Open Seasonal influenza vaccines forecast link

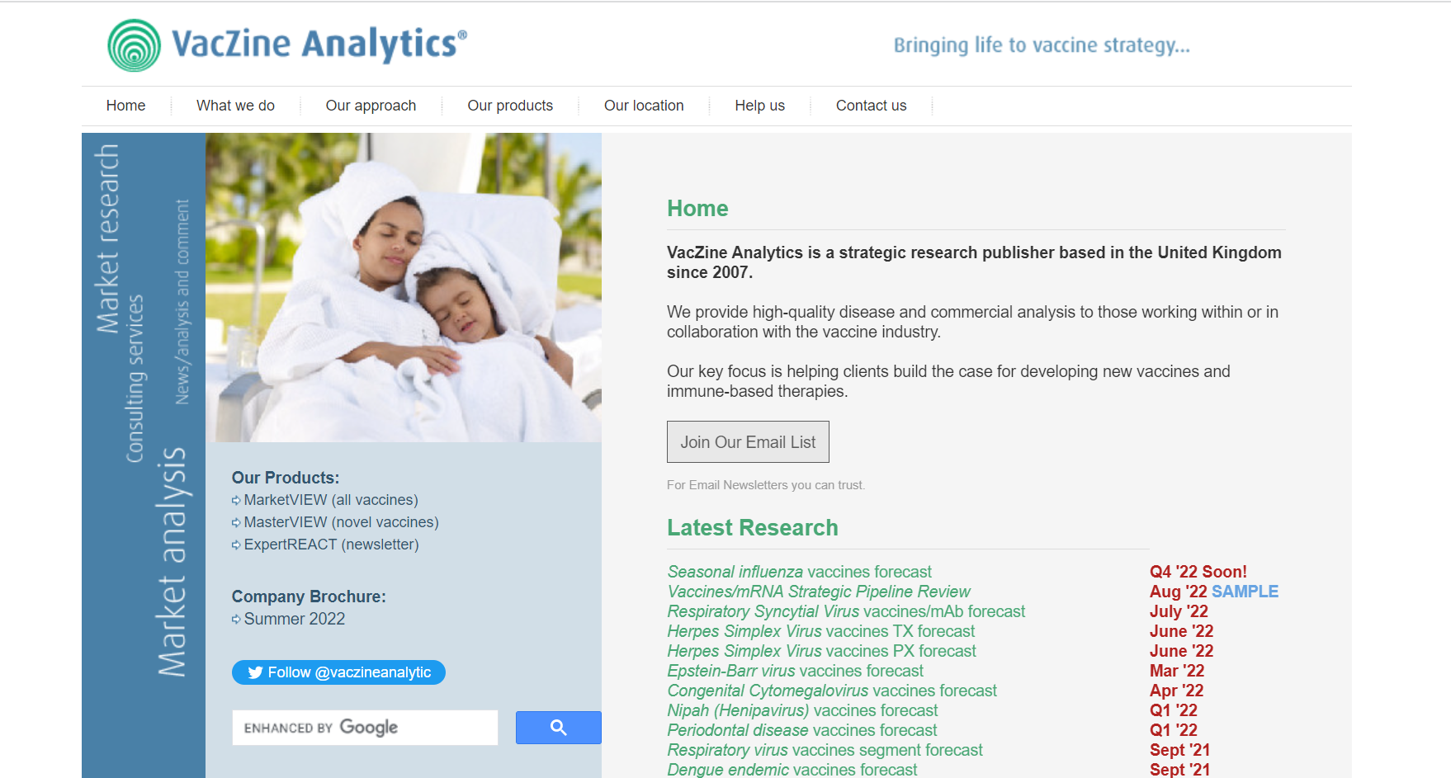[x=799, y=572]
